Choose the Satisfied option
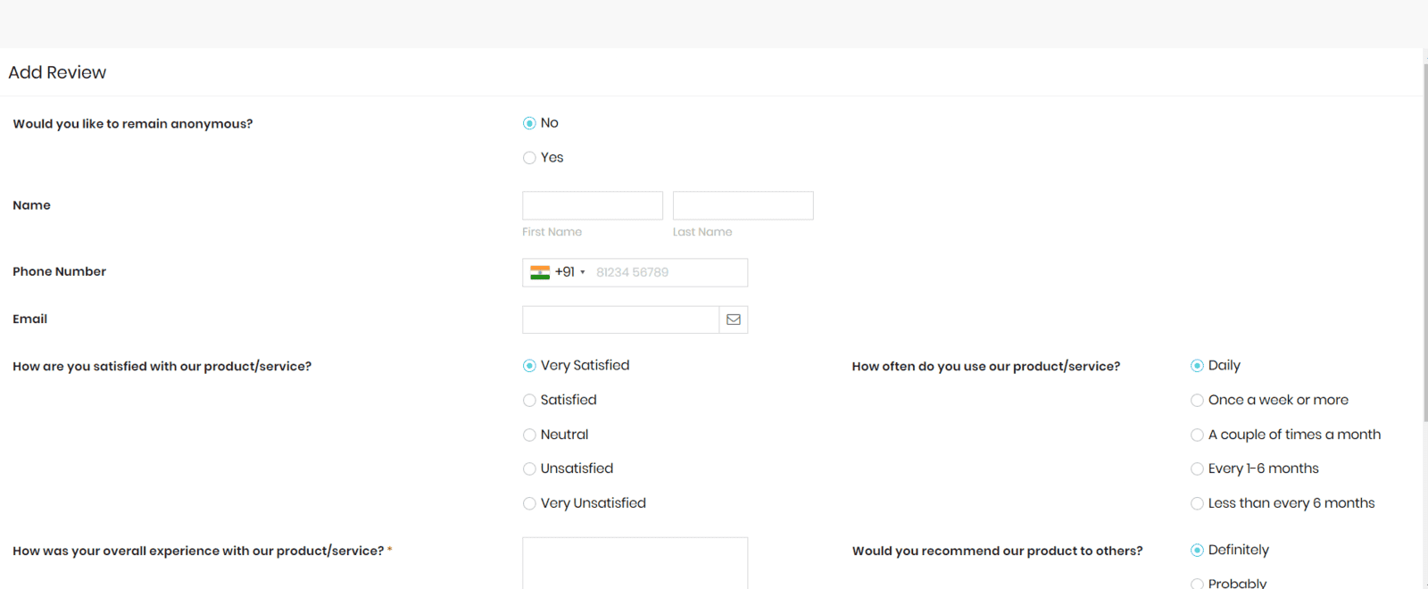Image resolution: width=1428 pixels, height=589 pixels. tap(529, 401)
